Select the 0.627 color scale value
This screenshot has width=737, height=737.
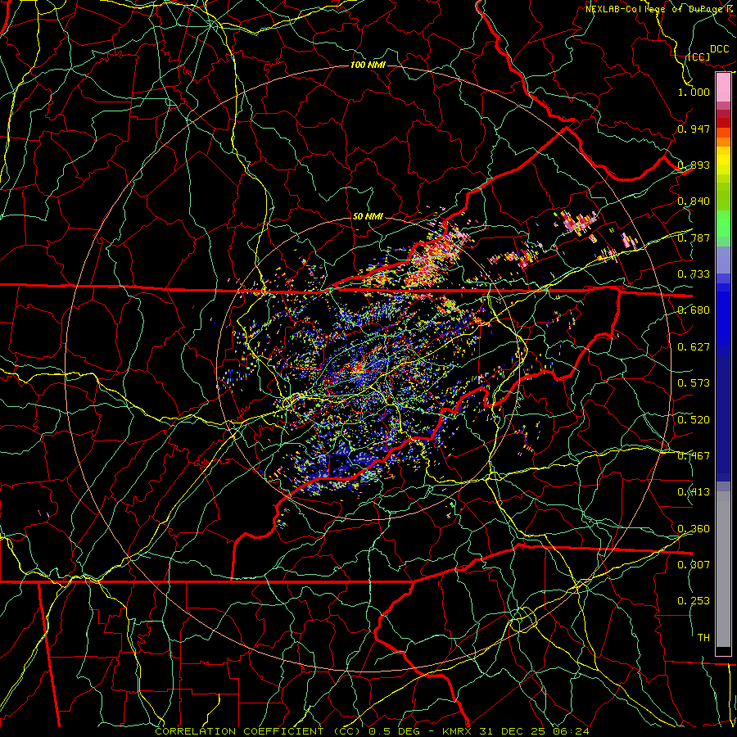coord(694,346)
